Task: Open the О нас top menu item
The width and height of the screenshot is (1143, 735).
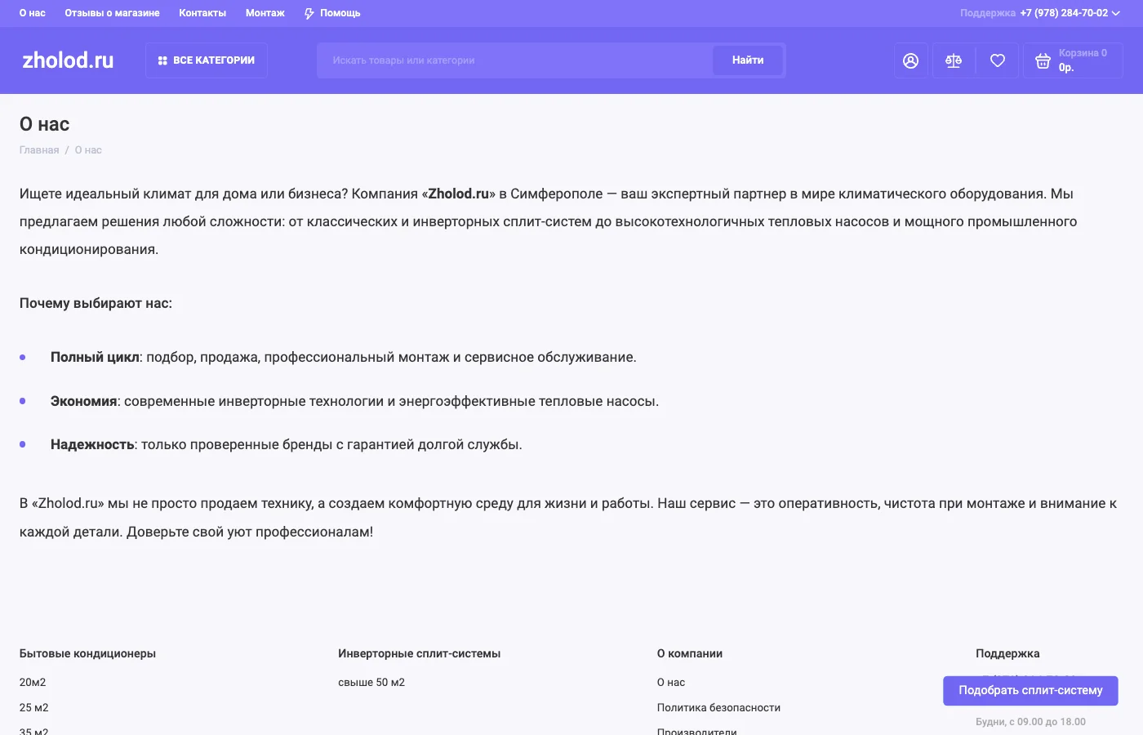Action: click(x=33, y=14)
